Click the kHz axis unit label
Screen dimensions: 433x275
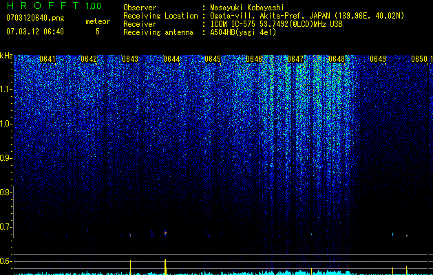tap(6, 56)
